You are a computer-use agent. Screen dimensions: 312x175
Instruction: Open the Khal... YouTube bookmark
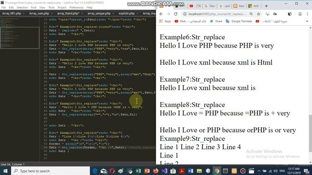[191, 21]
